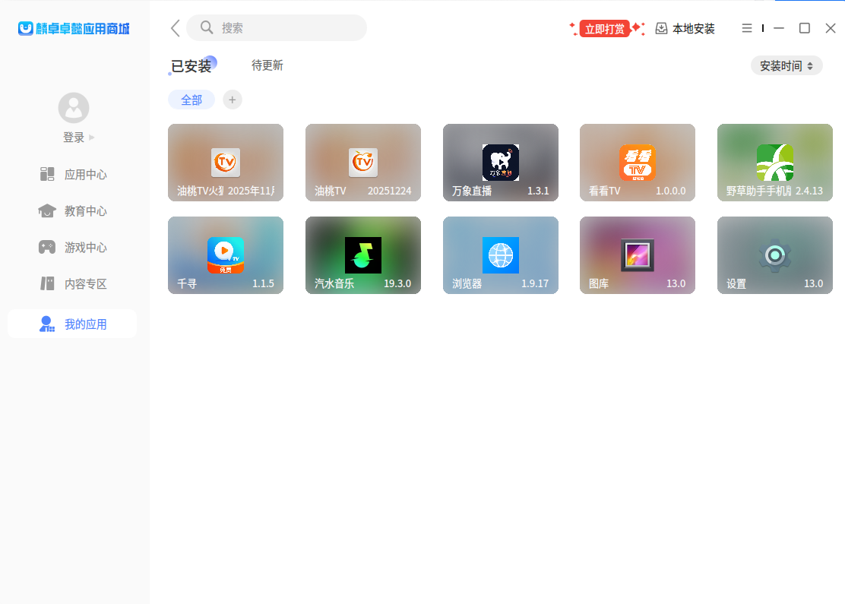Click the 立即打赏 red button

[x=605, y=29]
